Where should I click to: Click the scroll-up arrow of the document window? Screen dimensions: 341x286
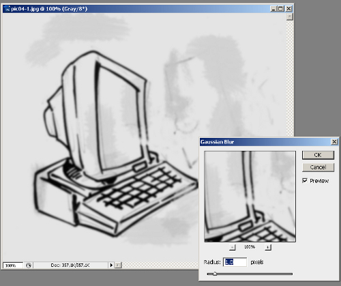click(290, 16)
